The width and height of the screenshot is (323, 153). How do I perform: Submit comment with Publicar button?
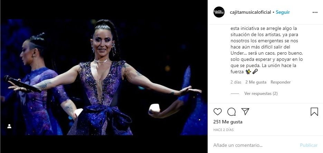pyautogui.click(x=308, y=145)
